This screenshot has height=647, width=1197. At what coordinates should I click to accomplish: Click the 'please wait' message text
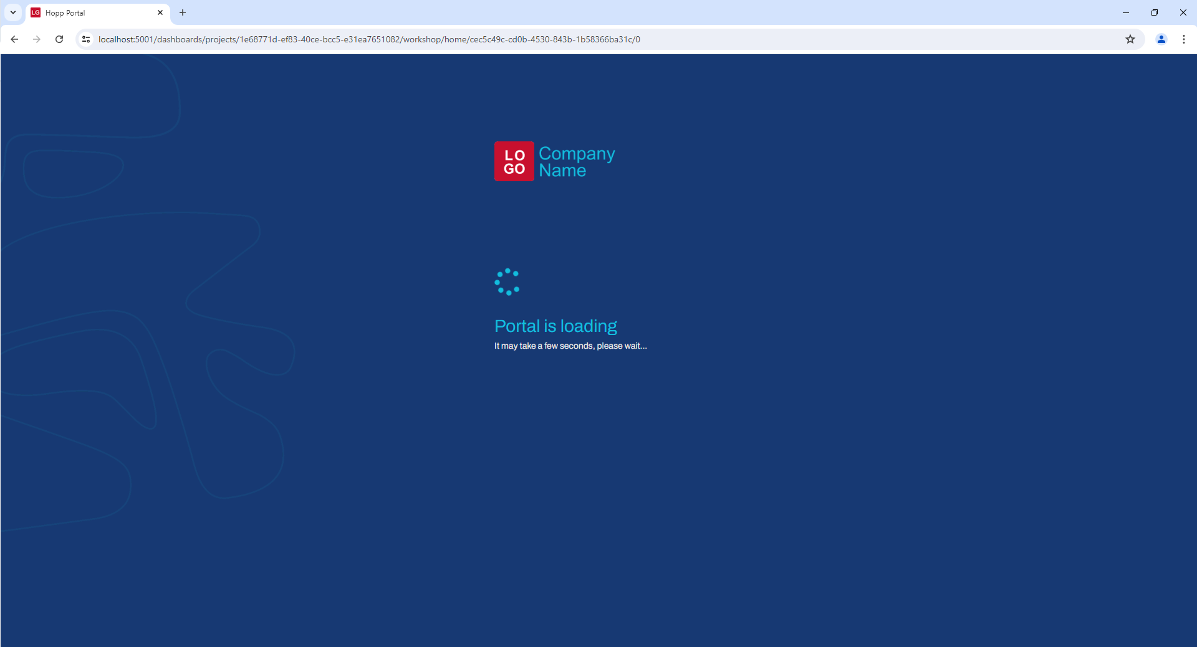coord(570,346)
